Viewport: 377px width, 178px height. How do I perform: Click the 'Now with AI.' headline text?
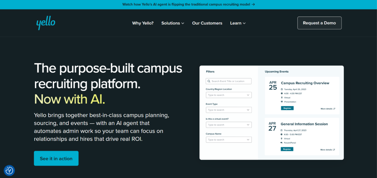(x=70, y=99)
